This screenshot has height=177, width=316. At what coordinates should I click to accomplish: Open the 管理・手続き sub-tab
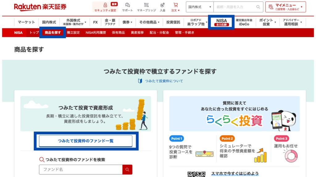click(185, 33)
